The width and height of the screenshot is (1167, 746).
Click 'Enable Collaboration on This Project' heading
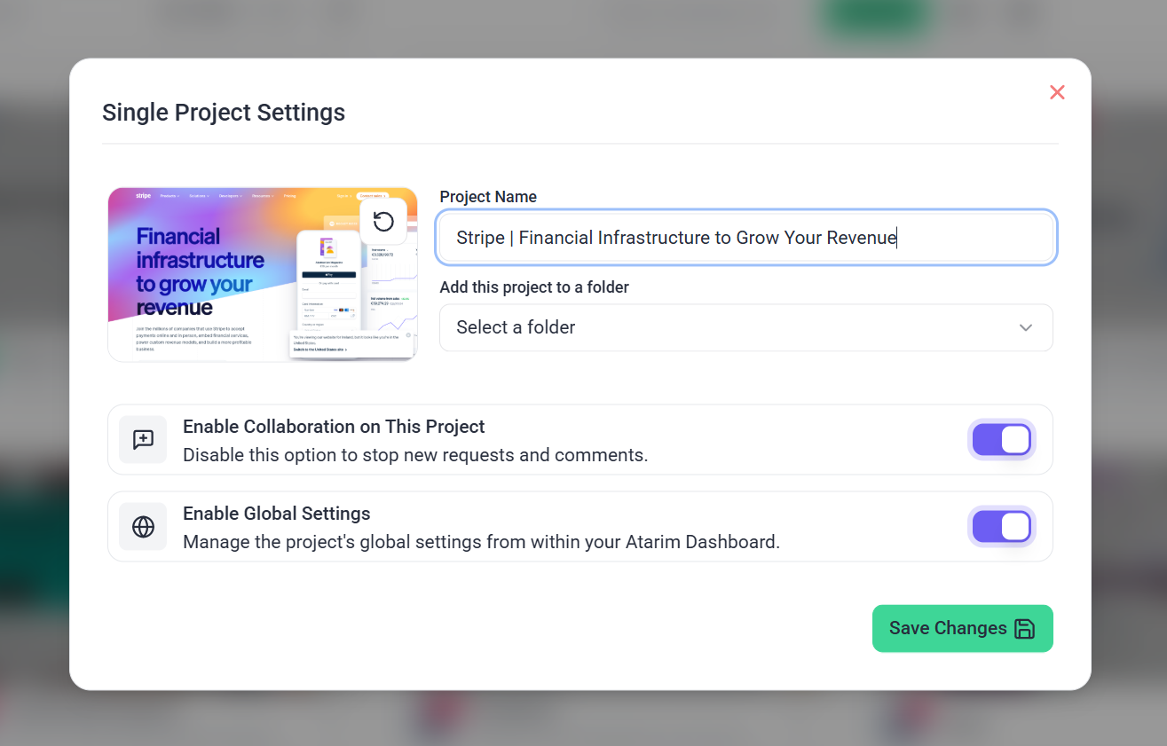334,427
